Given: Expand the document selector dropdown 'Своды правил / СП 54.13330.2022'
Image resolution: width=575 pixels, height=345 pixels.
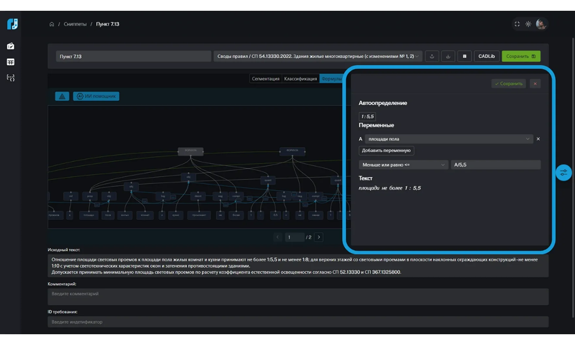Looking at the screenshot, I should (x=318, y=56).
